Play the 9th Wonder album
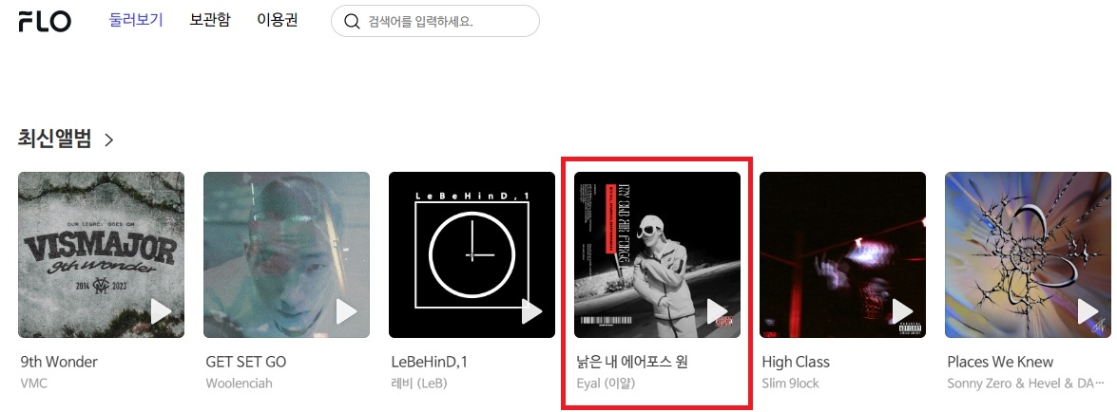The width and height of the screenshot is (1117, 412). pos(161,311)
